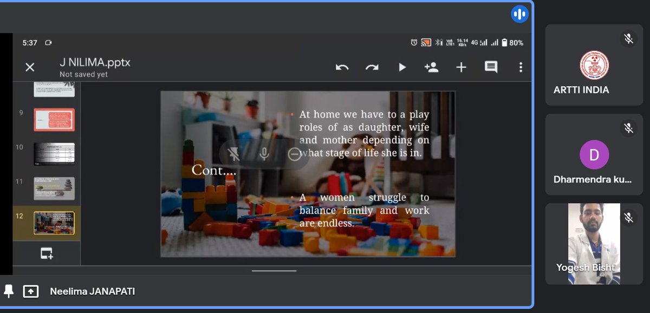This screenshot has width=650, height=313.
Task: Click the 'A women struggle' bullet text
Action: (x=364, y=210)
